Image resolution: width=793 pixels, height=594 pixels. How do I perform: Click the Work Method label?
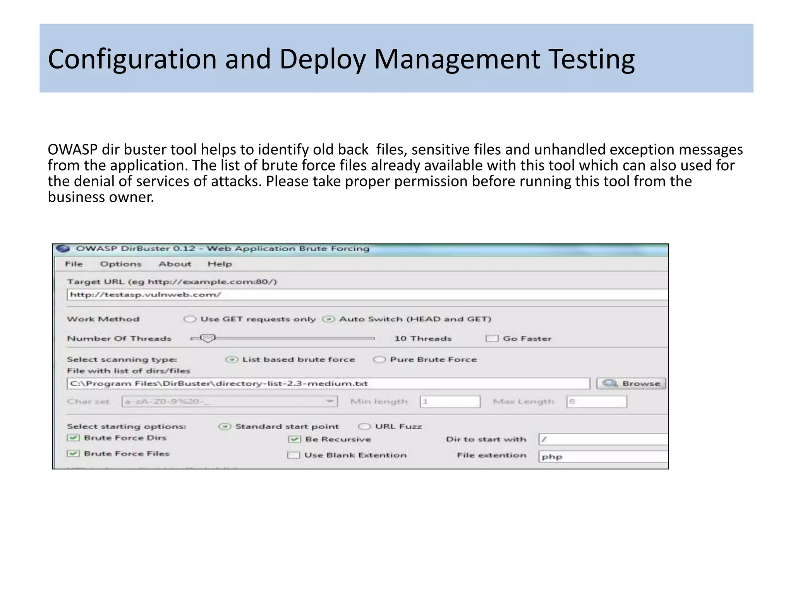tap(103, 319)
